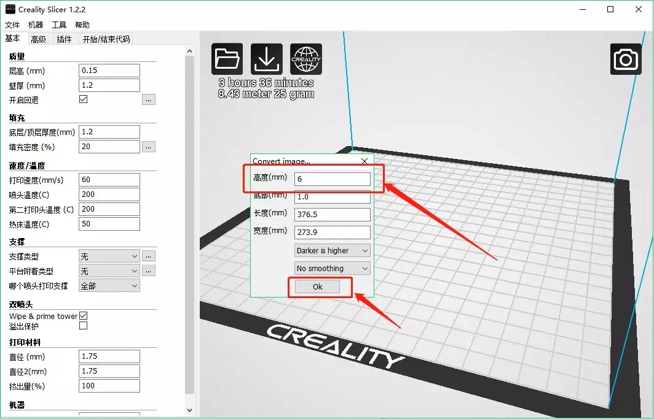The width and height of the screenshot is (654, 419).
Task: Open the 机器 menu
Action: (36, 25)
